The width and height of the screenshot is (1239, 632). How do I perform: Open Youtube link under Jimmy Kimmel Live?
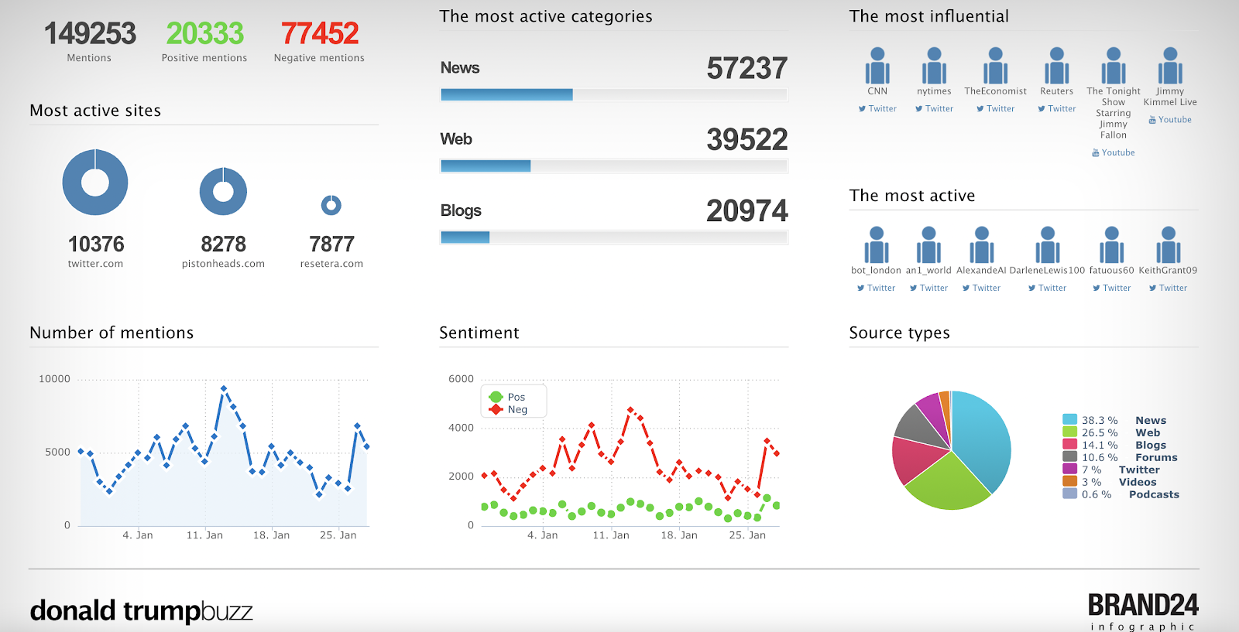click(x=1170, y=120)
